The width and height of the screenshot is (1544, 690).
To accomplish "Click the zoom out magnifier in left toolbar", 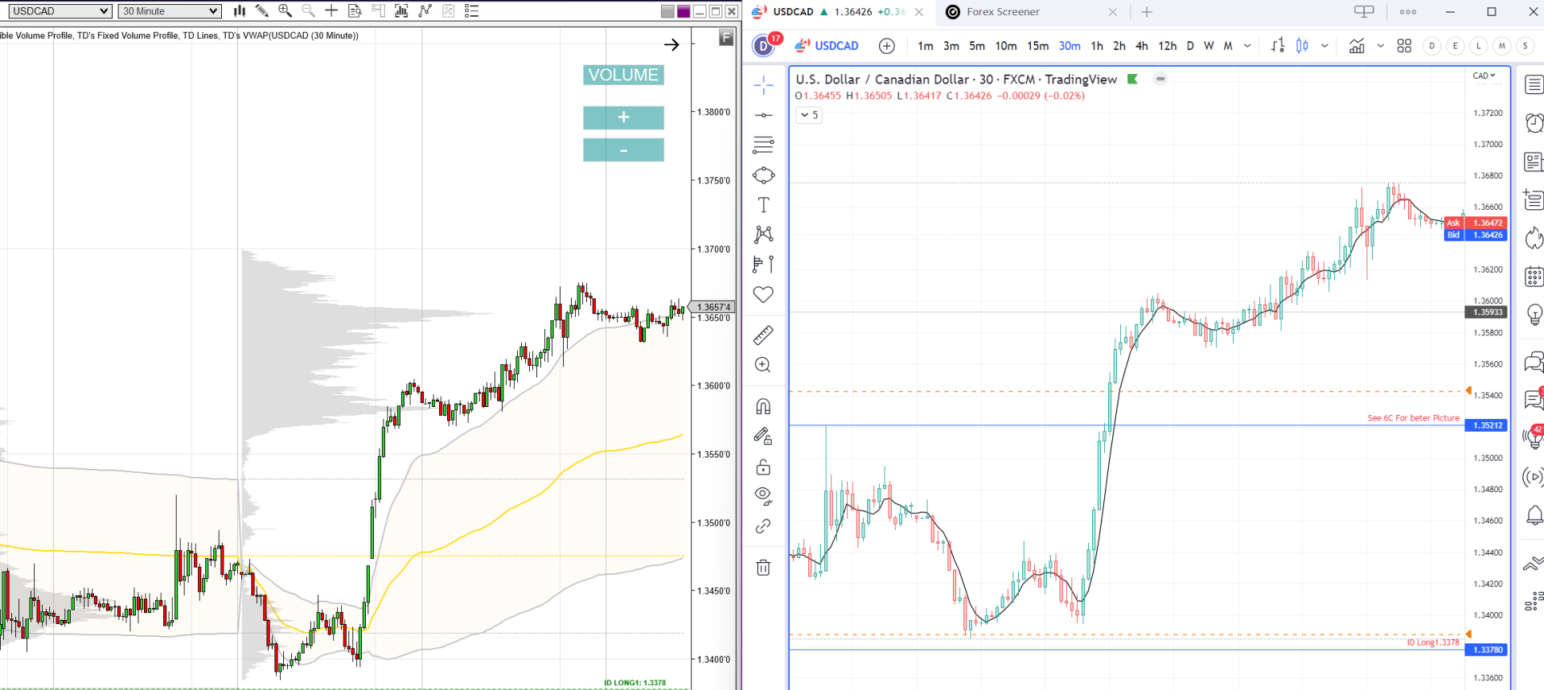I will [x=308, y=11].
